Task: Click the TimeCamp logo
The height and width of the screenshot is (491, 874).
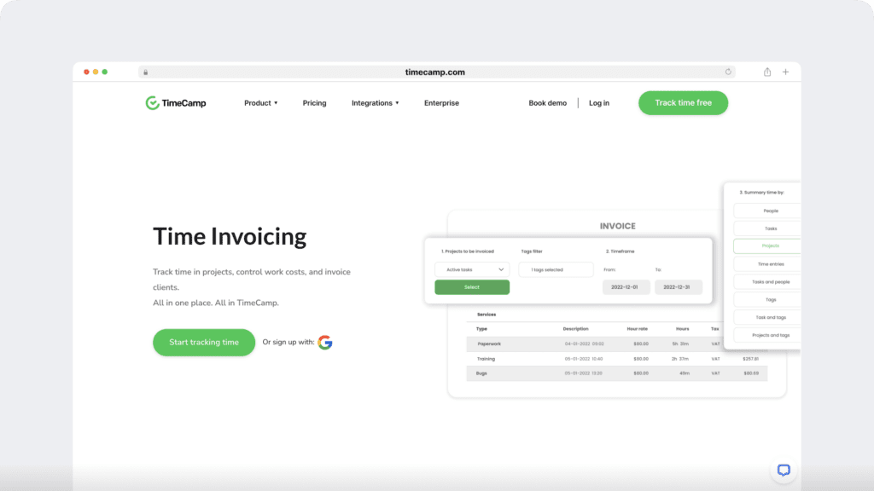Action: pos(175,102)
